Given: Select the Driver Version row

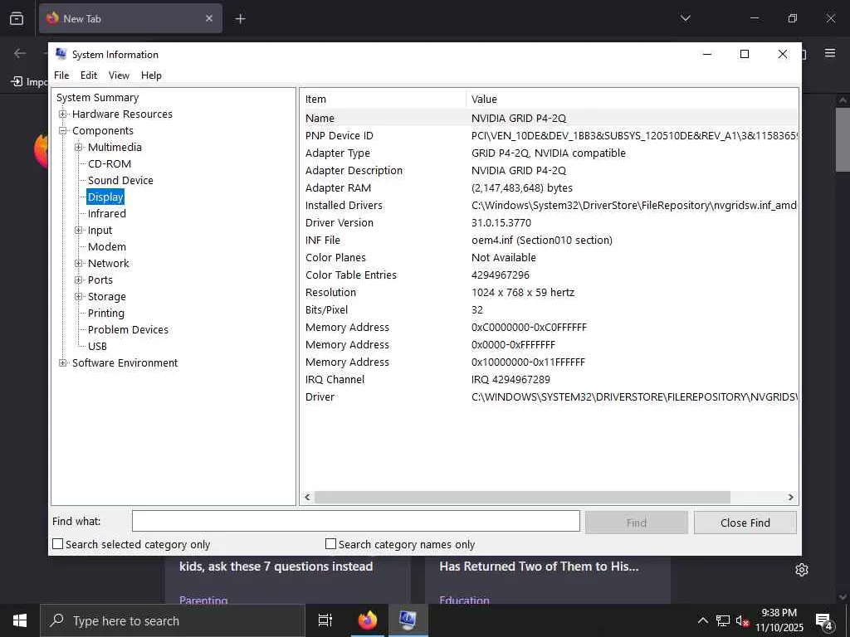Looking at the screenshot, I should (x=549, y=222).
